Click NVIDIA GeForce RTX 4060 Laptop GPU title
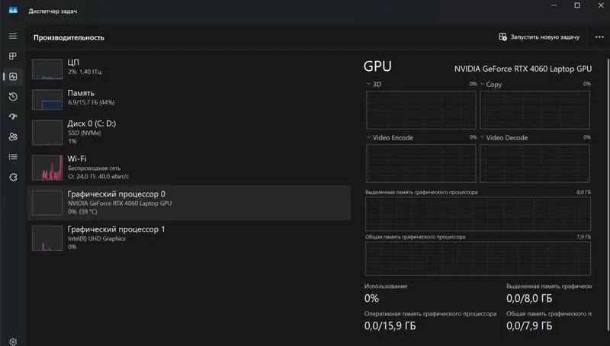 [523, 69]
